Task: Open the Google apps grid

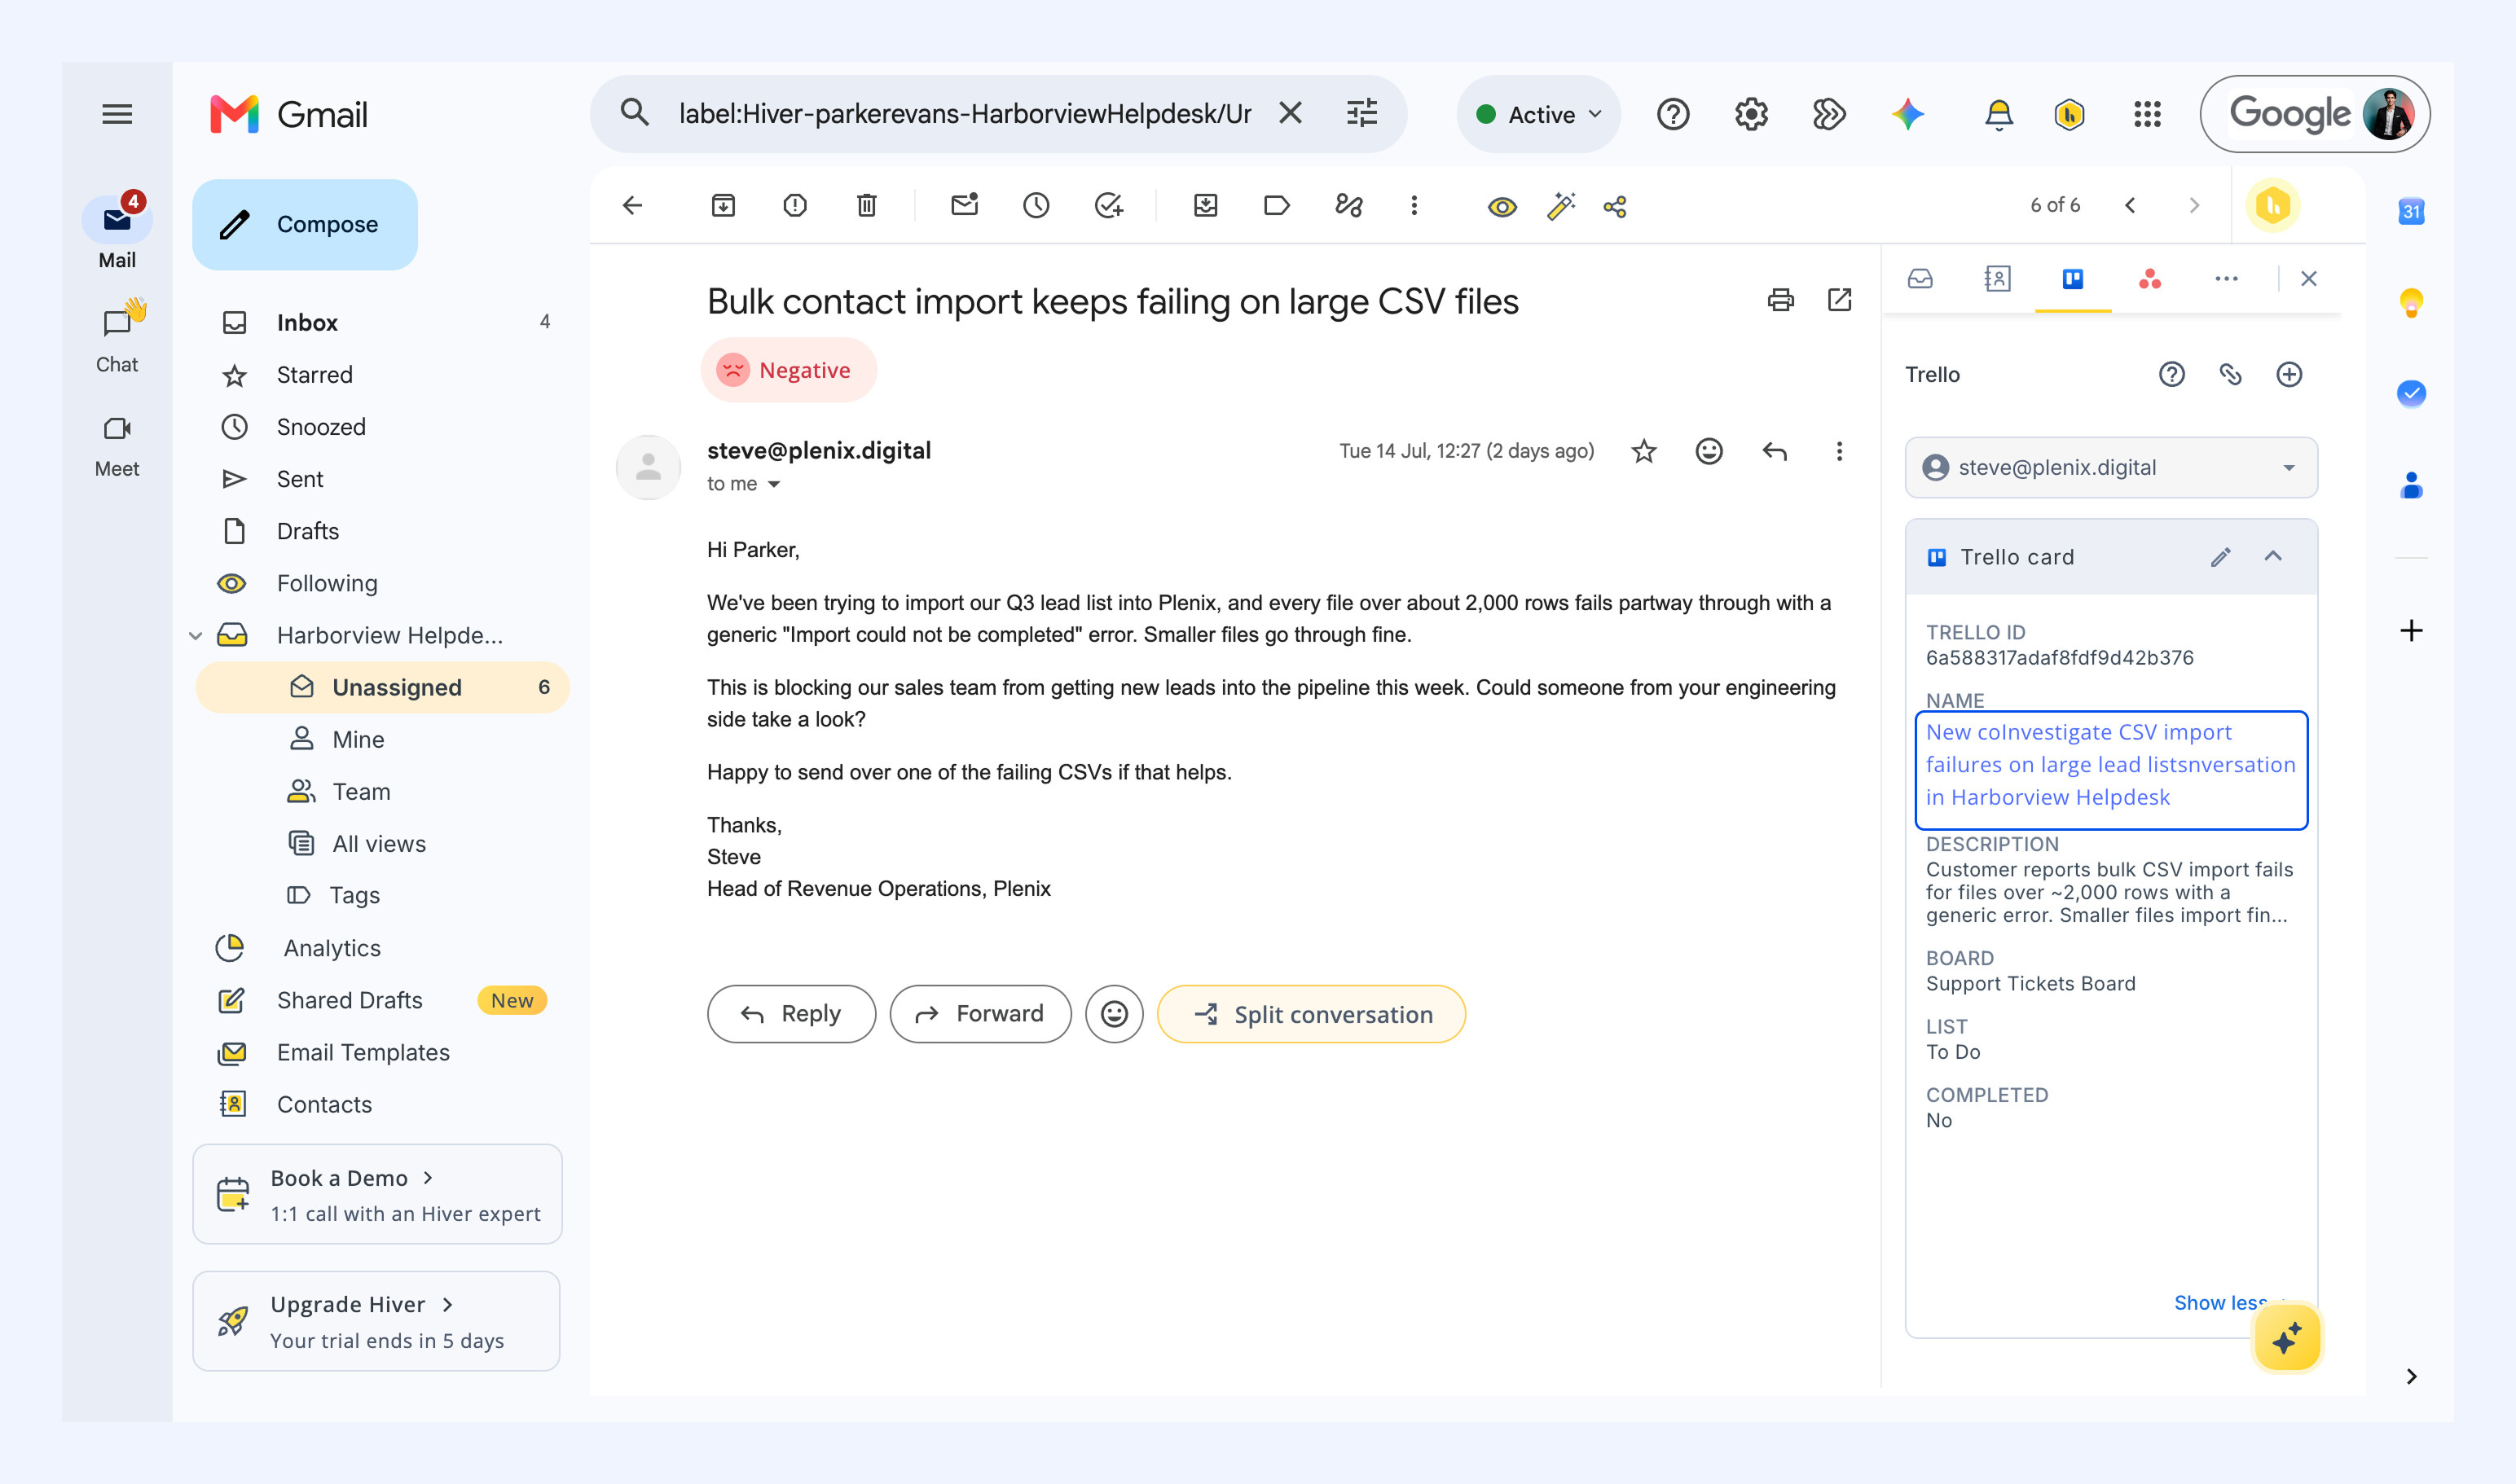Action: click(2148, 114)
